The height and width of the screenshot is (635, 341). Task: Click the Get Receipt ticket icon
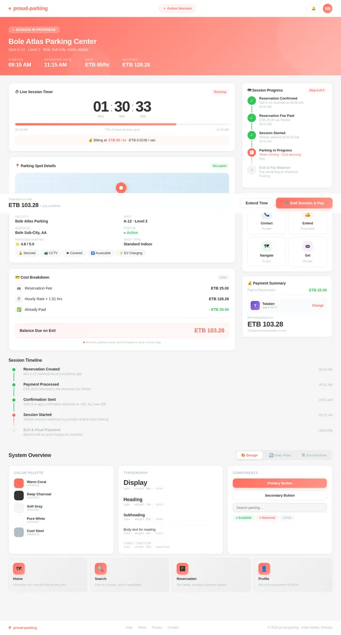[307, 246]
